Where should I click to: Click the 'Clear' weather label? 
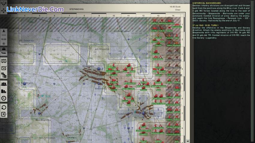(178, 10)
